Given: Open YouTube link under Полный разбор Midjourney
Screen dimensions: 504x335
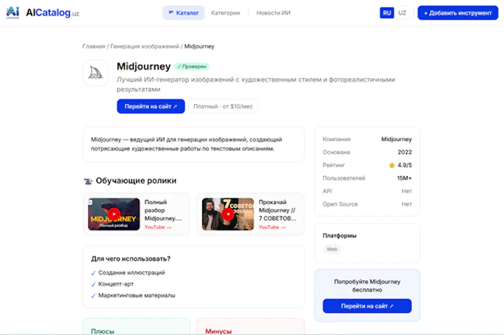Looking at the screenshot, I should pos(158,227).
